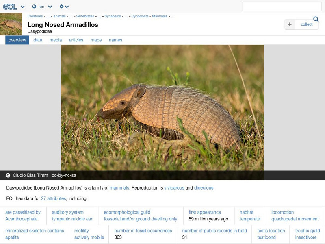
Task: Click the Vertebrates breadcrumb link
Action: [85, 17]
